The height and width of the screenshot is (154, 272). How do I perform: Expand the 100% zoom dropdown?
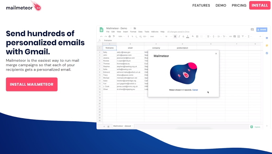(x=121, y=36)
